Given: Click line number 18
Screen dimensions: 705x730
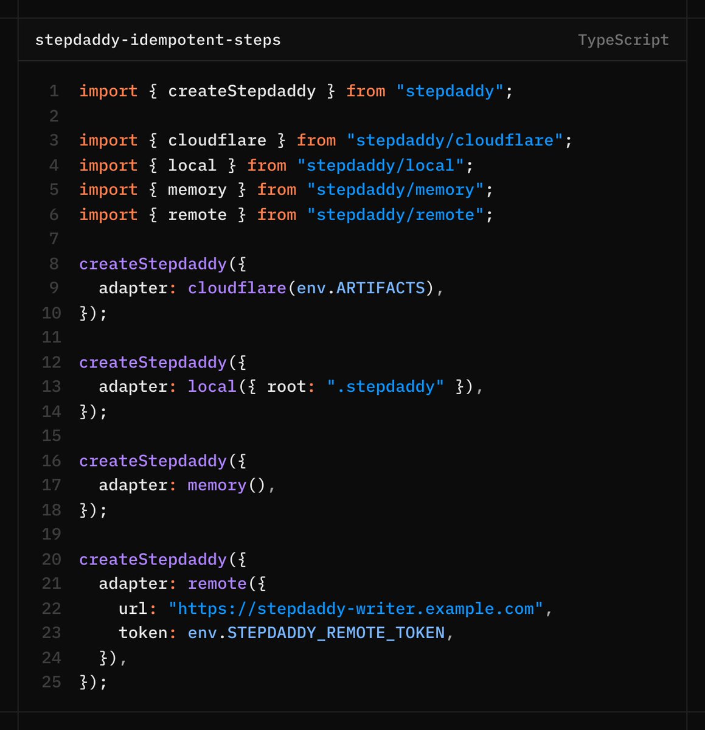Looking at the screenshot, I should pyautogui.click(x=52, y=510).
